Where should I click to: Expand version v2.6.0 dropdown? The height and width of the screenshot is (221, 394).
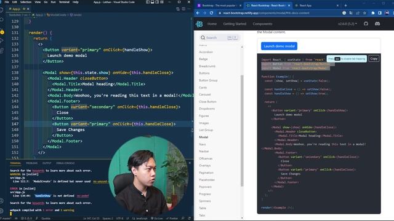(347, 24)
